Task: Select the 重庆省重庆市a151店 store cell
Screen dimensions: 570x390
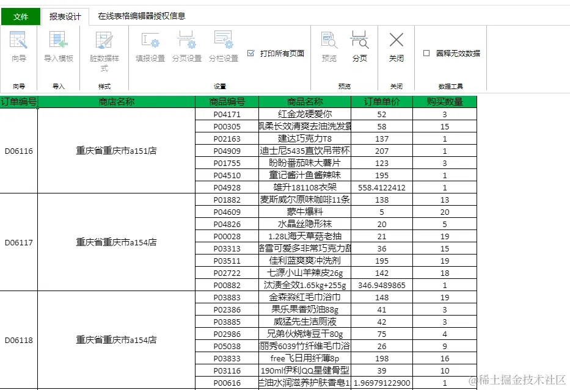Action: tap(116, 151)
